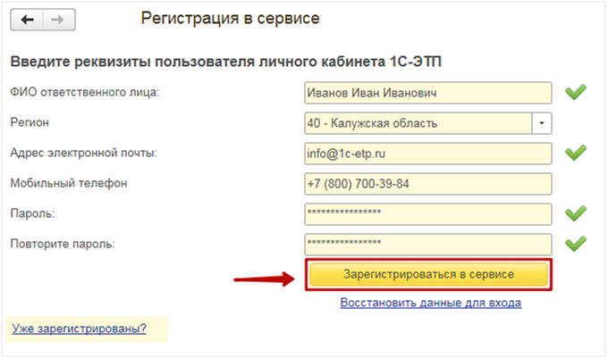This screenshot has height=358, width=608.
Task: Open the 'Восстановить данные для входа' link
Action: coord(430,303)
